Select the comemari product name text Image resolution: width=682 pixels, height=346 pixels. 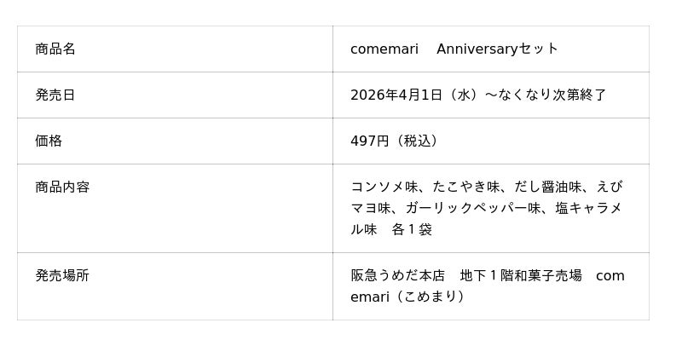pos(384,49)
